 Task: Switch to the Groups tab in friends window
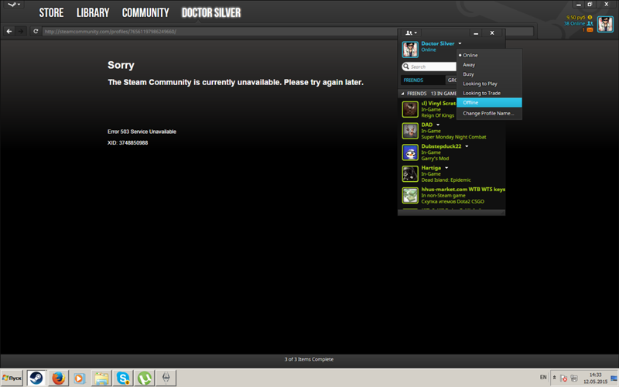click(x=452, y=80)
